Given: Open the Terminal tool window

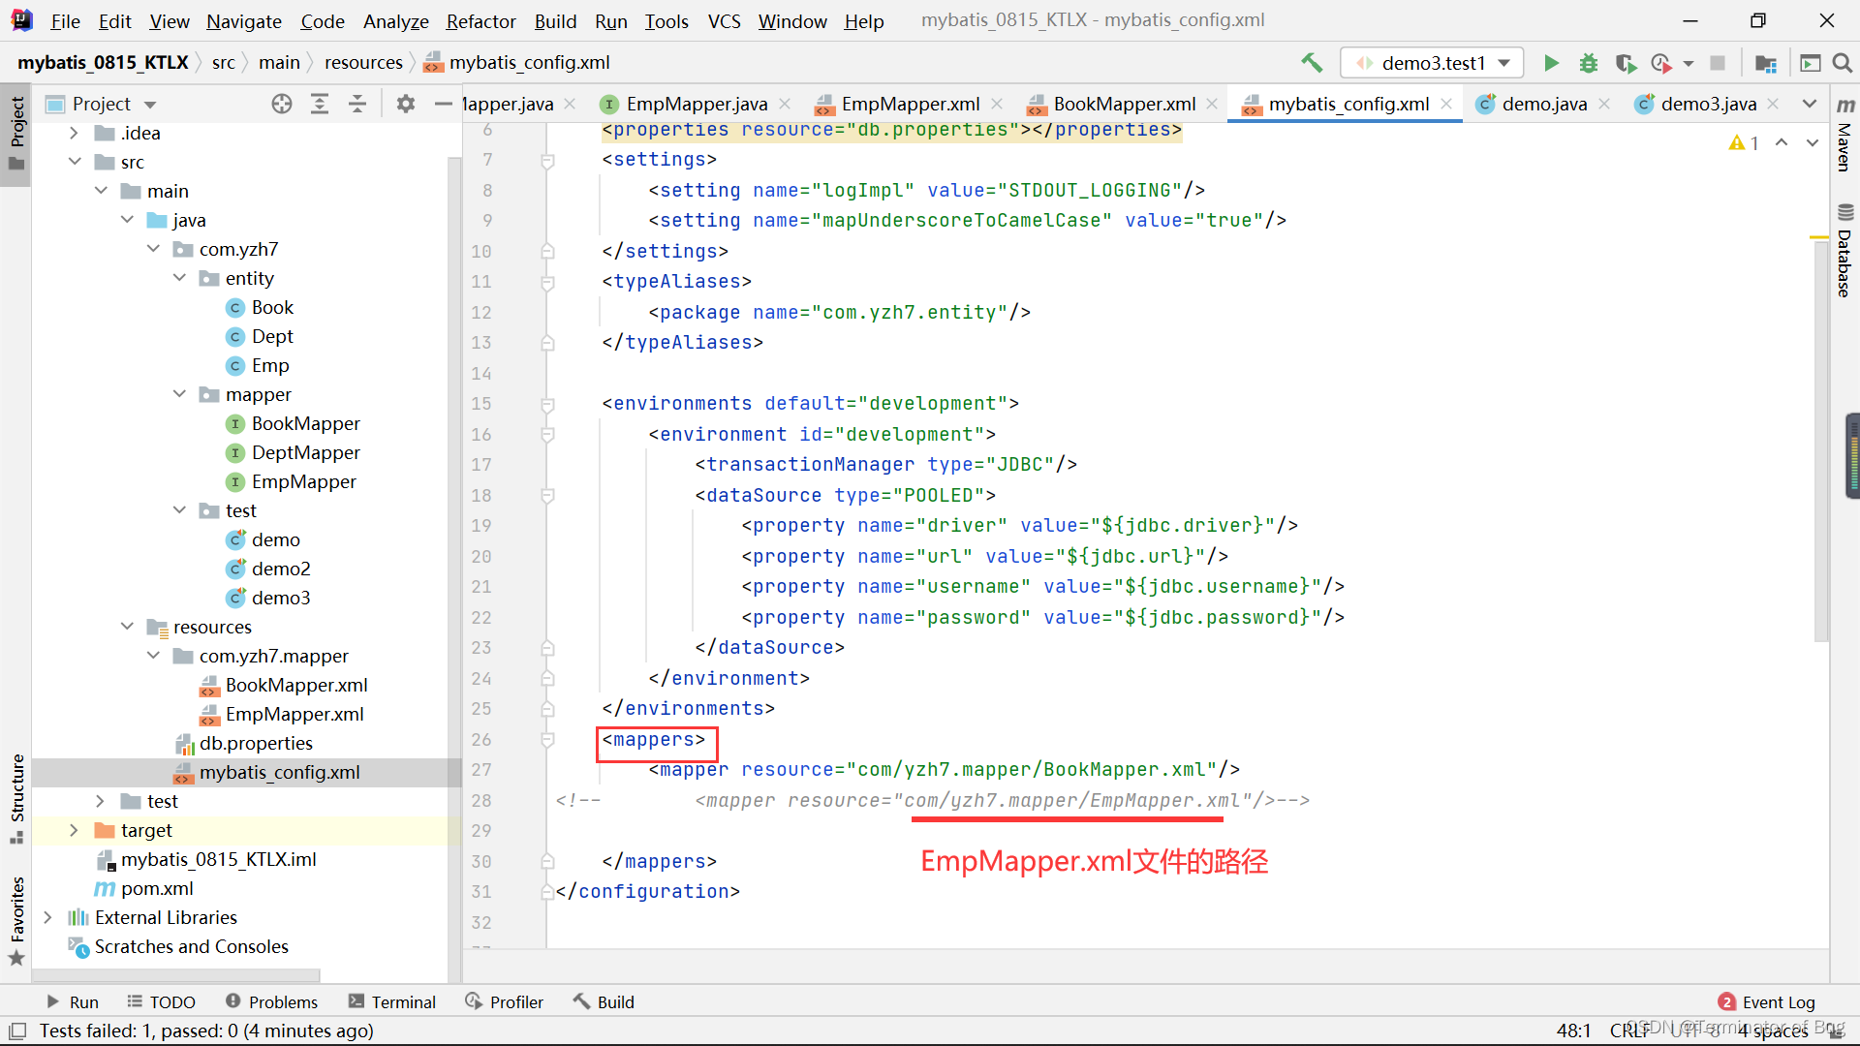Looking at the screenshot, I should tap(392, 1002).
